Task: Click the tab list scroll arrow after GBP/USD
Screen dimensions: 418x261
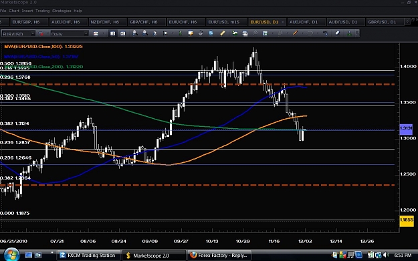Action: point(407,21)
